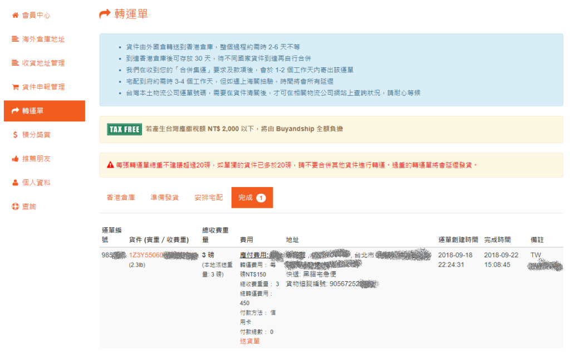The height and width of the screenshot is (353, 570).
Task: Switch to the 準備發貨 tab
Action: (164, 198)
